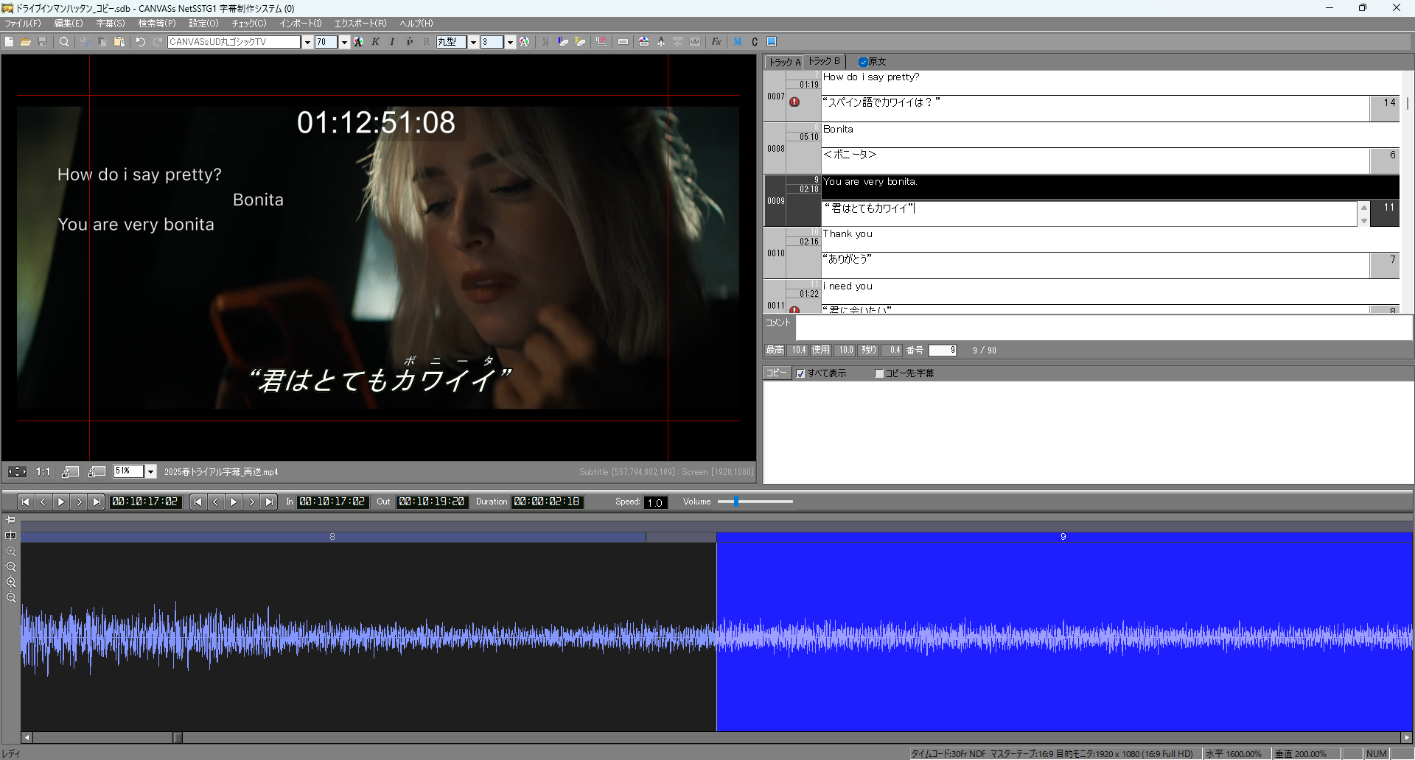
Task: Open the ファイル(F) menu
Action: click(x=23, y=24)
